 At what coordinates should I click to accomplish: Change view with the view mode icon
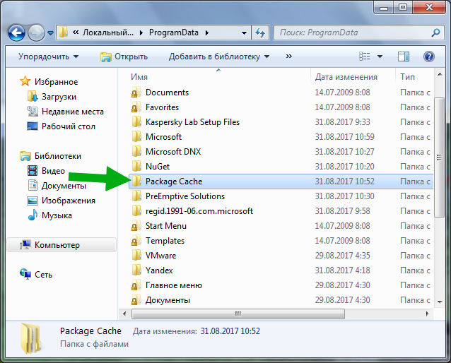click(x=365, y=56)
